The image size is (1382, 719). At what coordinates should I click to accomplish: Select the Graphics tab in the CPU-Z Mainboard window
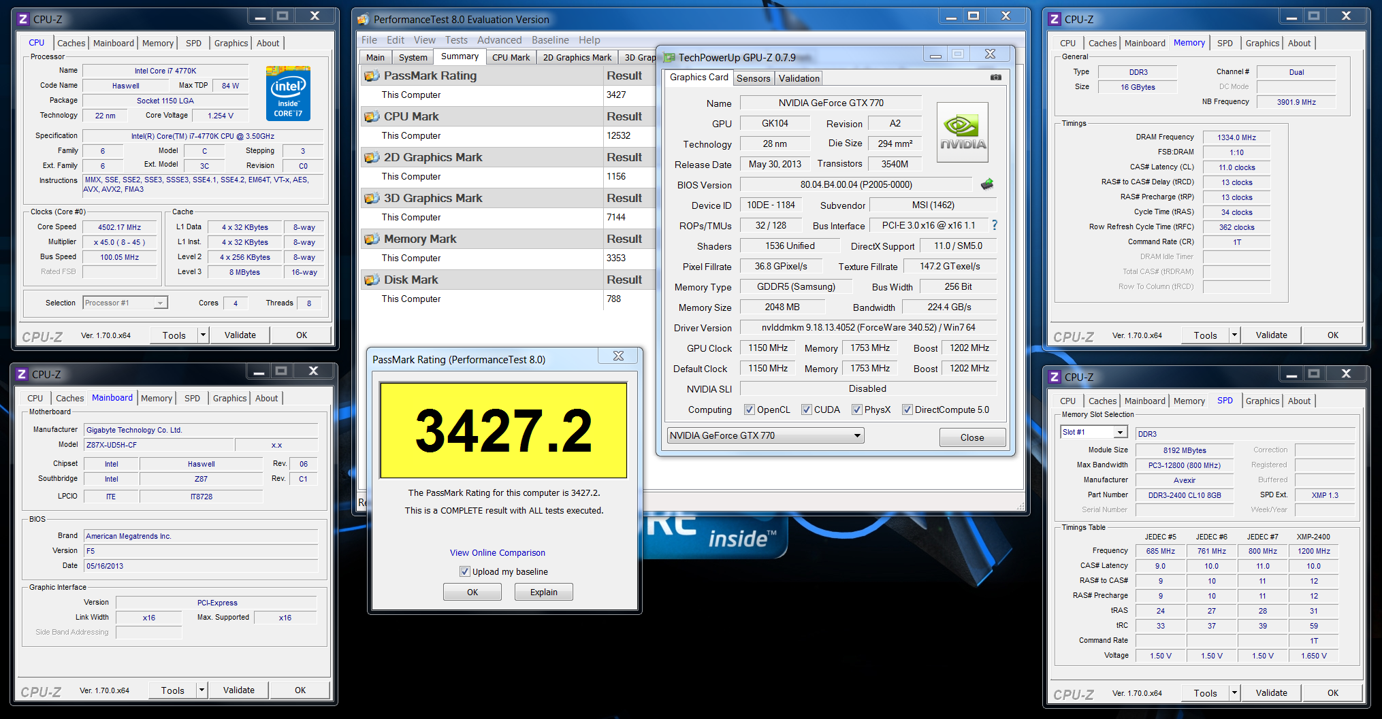[x=230, y=398]
